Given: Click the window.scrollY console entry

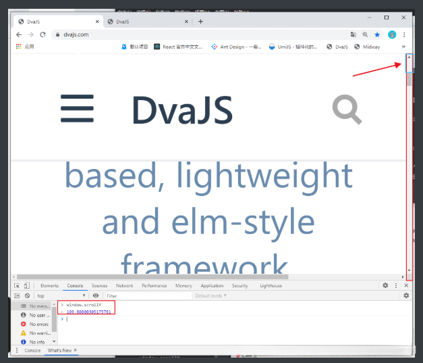Looking at the screenshot, I should 84,305.
